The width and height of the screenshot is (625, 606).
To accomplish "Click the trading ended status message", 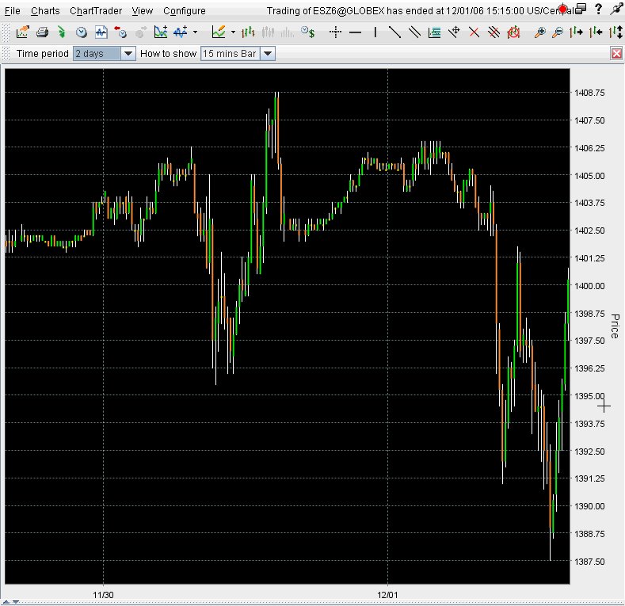I will (421, 11).
